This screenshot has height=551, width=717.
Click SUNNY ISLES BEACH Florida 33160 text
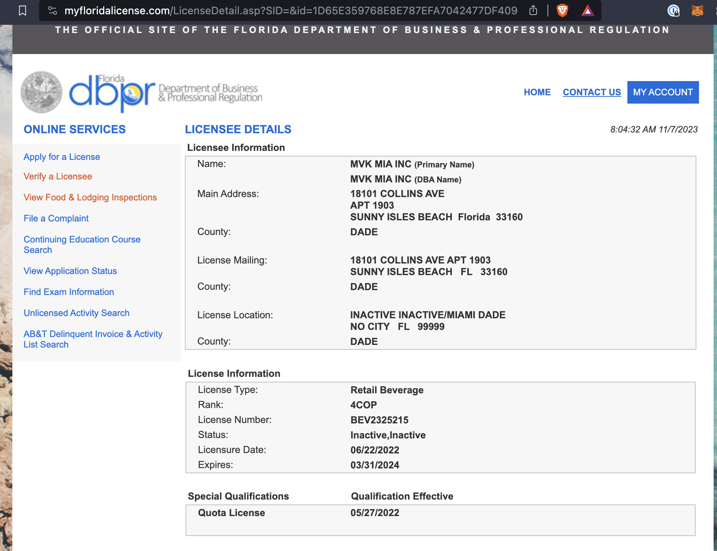[436, 217]
